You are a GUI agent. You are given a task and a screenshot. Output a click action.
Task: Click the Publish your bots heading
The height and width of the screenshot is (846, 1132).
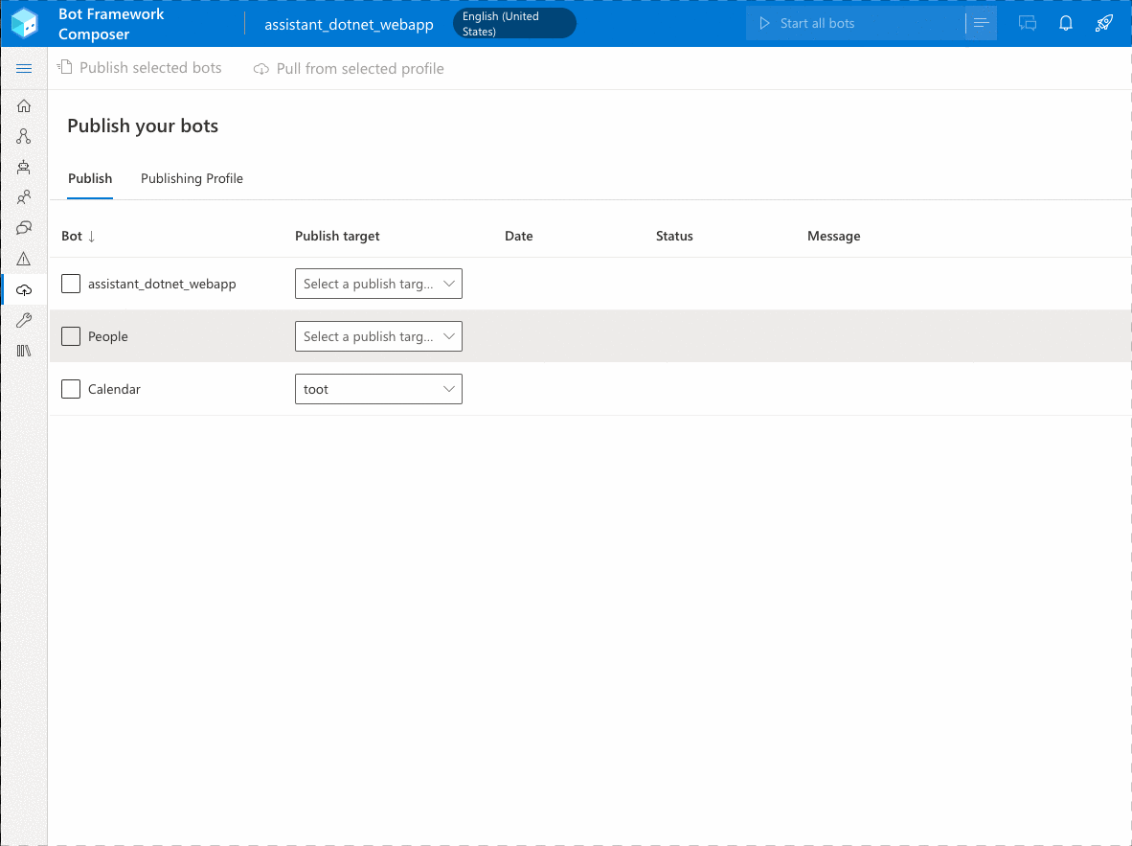point(143,126)
